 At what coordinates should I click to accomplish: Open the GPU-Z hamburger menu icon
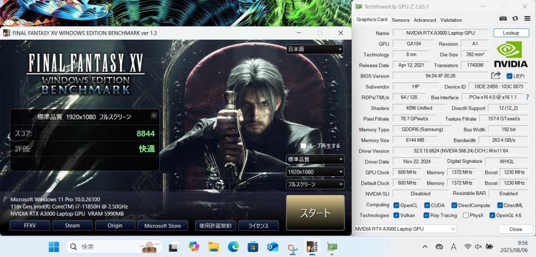[x=527, y=18]
